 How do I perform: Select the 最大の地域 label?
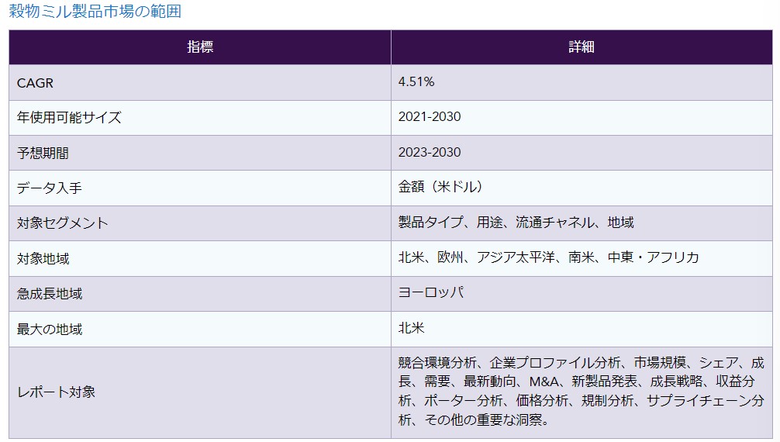coord(50,329)
